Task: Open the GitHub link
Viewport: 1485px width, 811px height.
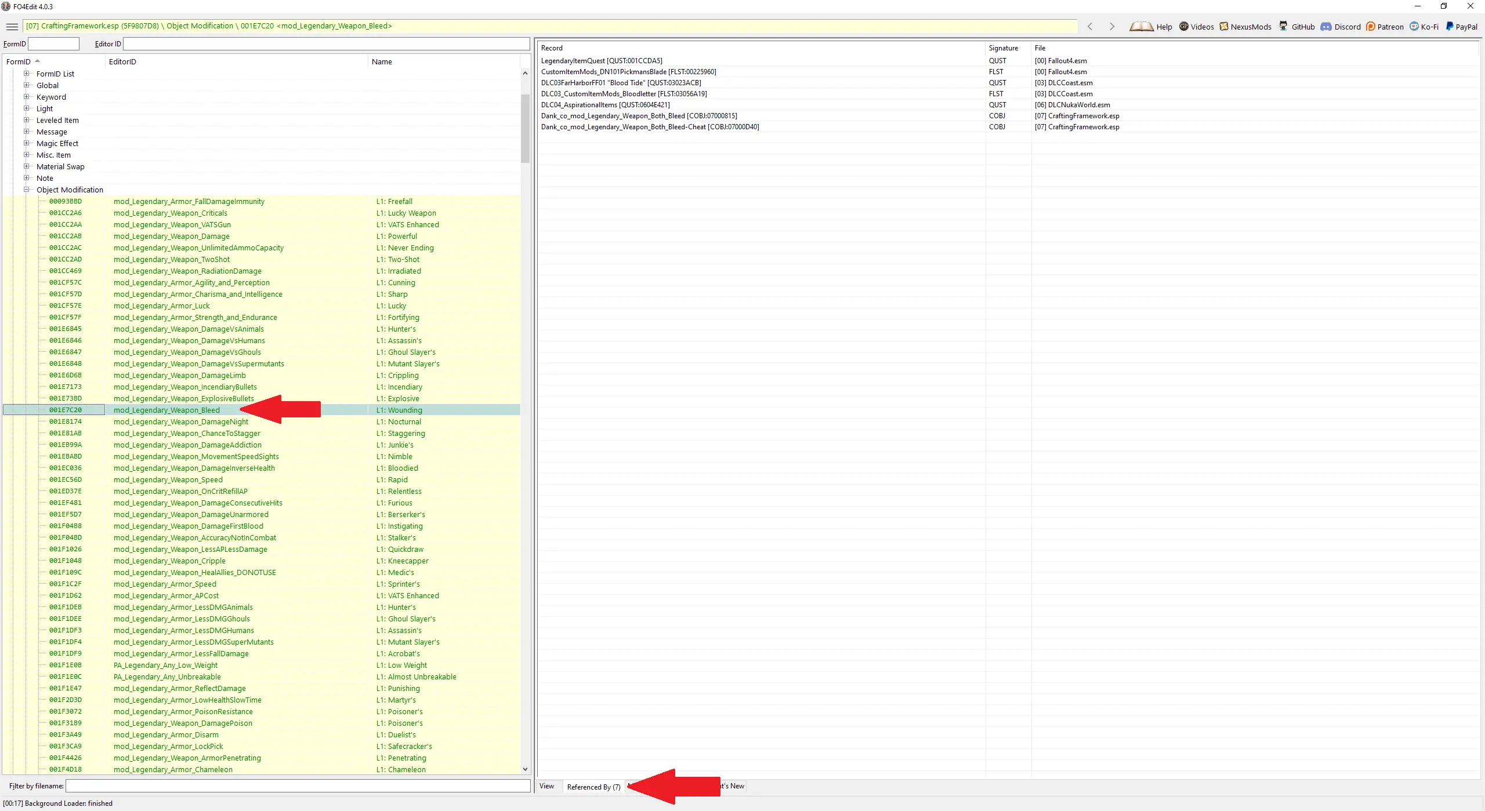Action: click(1296, 27)
